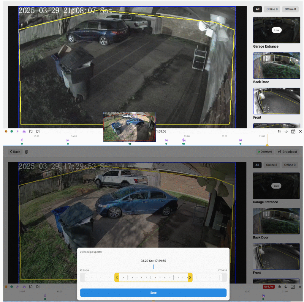Click the clip exporter timeline slider track

click(153, 278)
